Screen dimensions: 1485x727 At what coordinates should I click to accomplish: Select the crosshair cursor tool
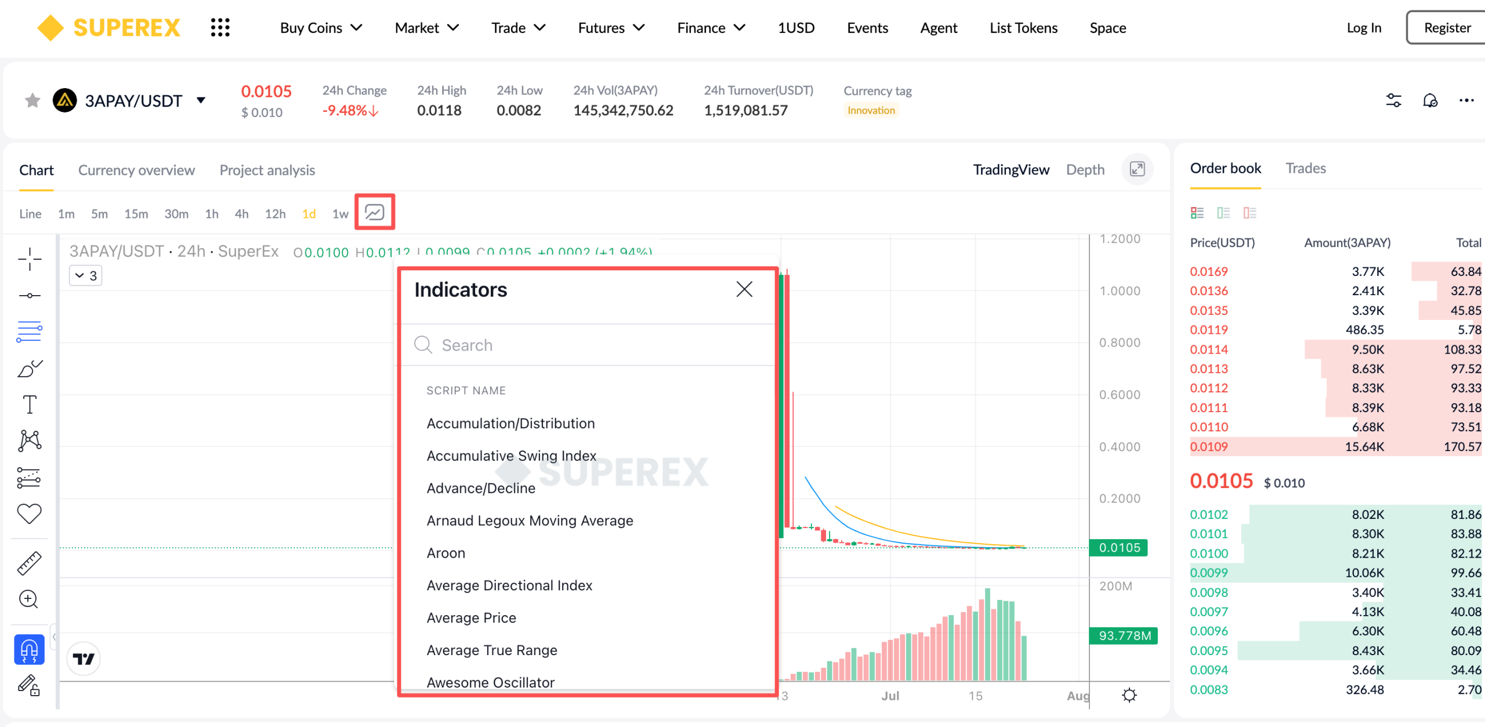point(30,259)
